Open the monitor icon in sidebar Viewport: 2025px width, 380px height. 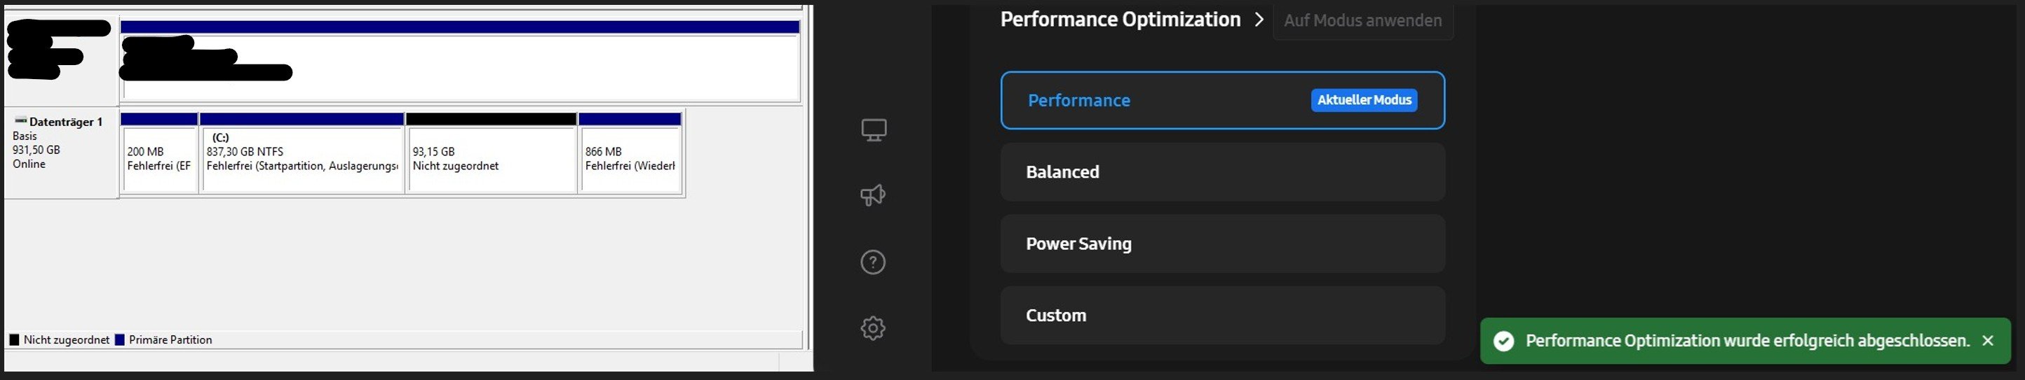click(x=874, y=130)
